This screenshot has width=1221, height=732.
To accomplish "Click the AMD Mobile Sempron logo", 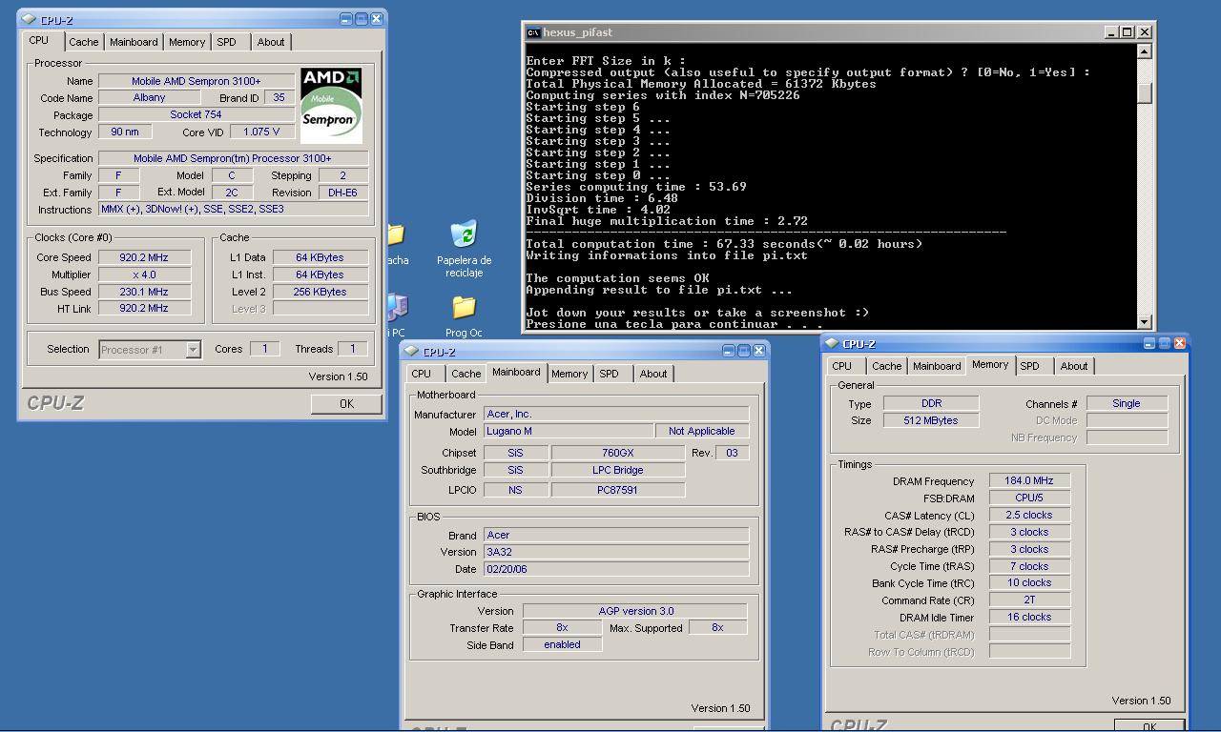I will 331,104.
